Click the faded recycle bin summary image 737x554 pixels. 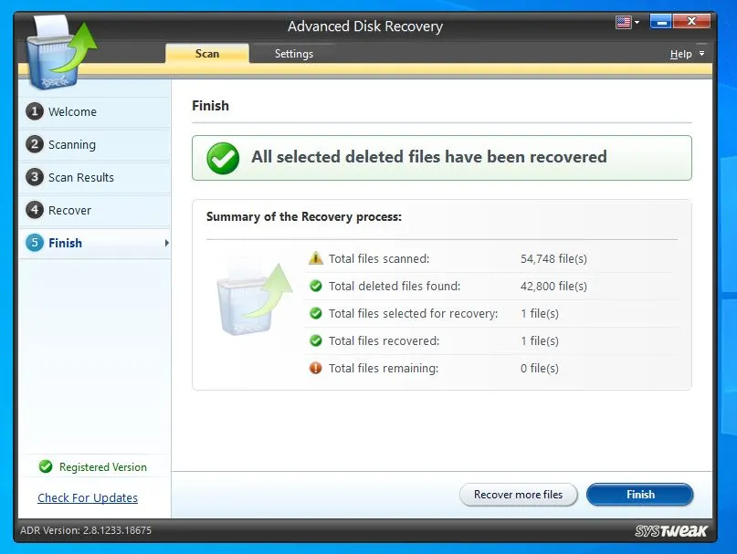(x=255, y=299)
